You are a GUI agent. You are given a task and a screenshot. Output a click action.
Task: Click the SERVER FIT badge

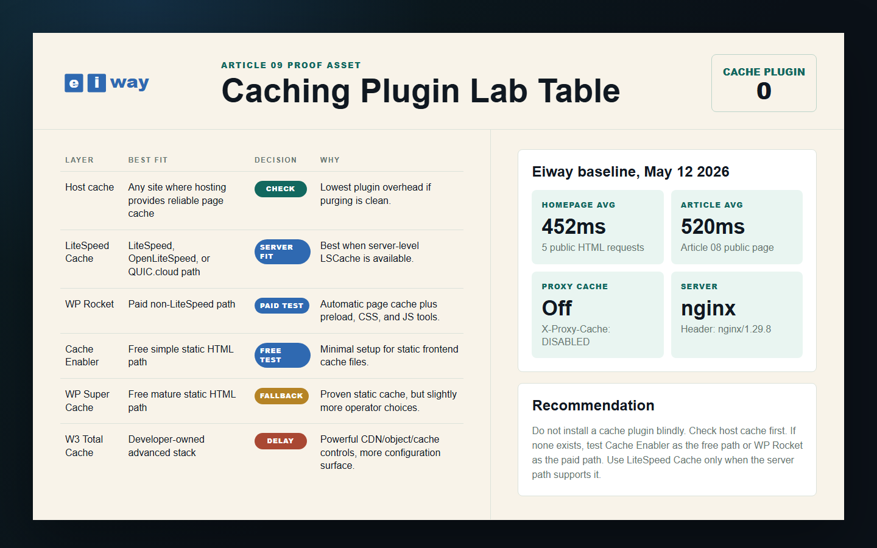coord(282,251)
